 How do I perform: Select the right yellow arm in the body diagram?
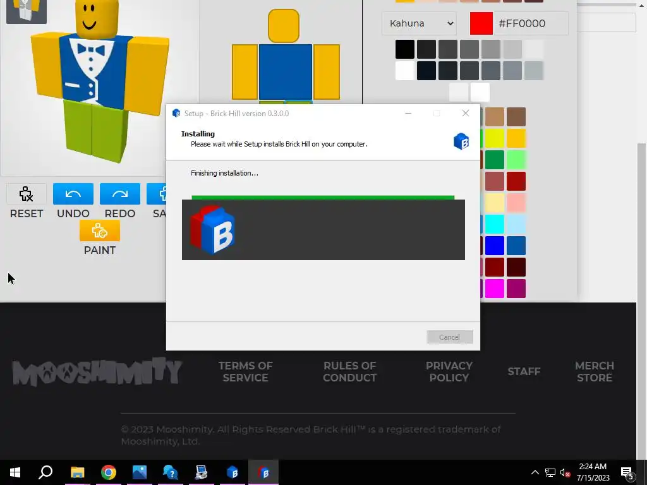click(327, 72)
